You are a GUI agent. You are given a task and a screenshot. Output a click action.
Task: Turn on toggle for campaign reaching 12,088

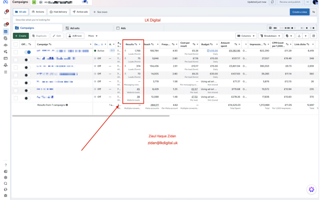(x=27, y=98)
